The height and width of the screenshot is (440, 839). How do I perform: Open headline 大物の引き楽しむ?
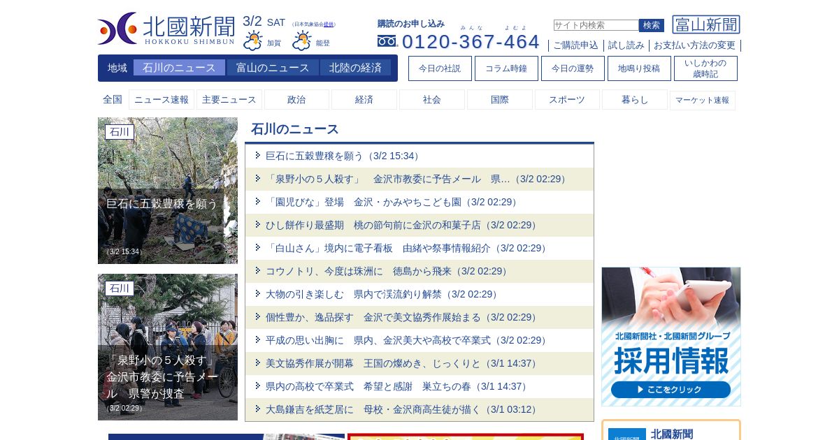point(382,294)
